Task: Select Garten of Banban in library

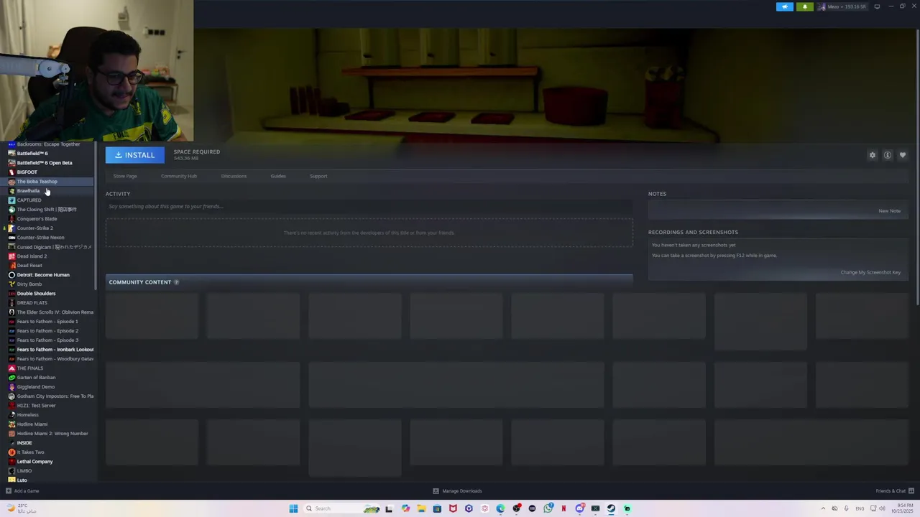Action: coord(47,378)
